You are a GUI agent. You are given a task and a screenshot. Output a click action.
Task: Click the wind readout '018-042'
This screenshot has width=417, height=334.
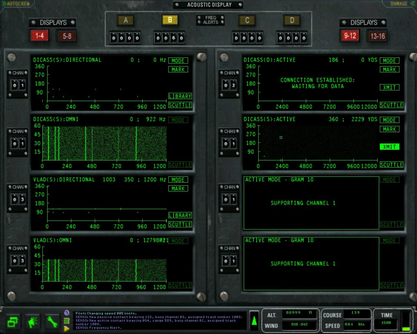(x=299, y=324)
